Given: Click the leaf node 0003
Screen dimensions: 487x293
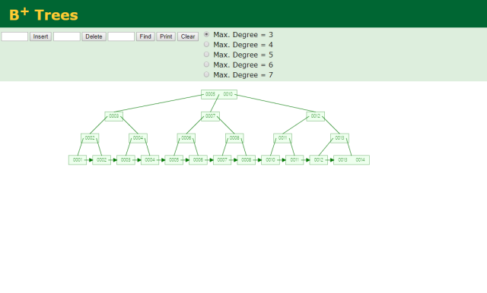Looking at the screenshot, I should click(126, 160).
